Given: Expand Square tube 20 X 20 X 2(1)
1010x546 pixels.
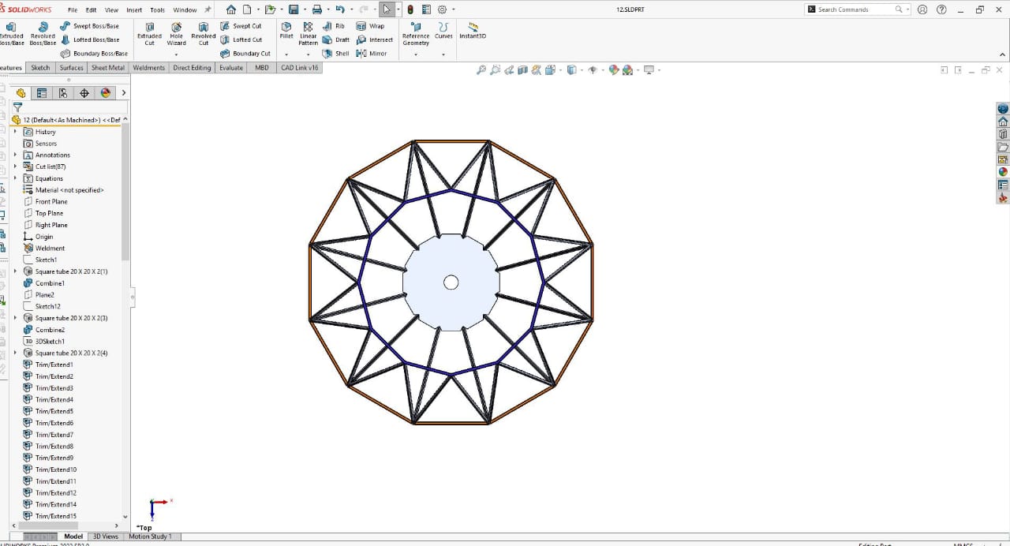Looking at the screenshot, I should pyautogui.click(x=15, y=271).
